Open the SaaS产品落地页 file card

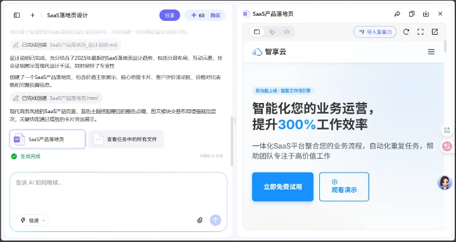tap(47, 139)
